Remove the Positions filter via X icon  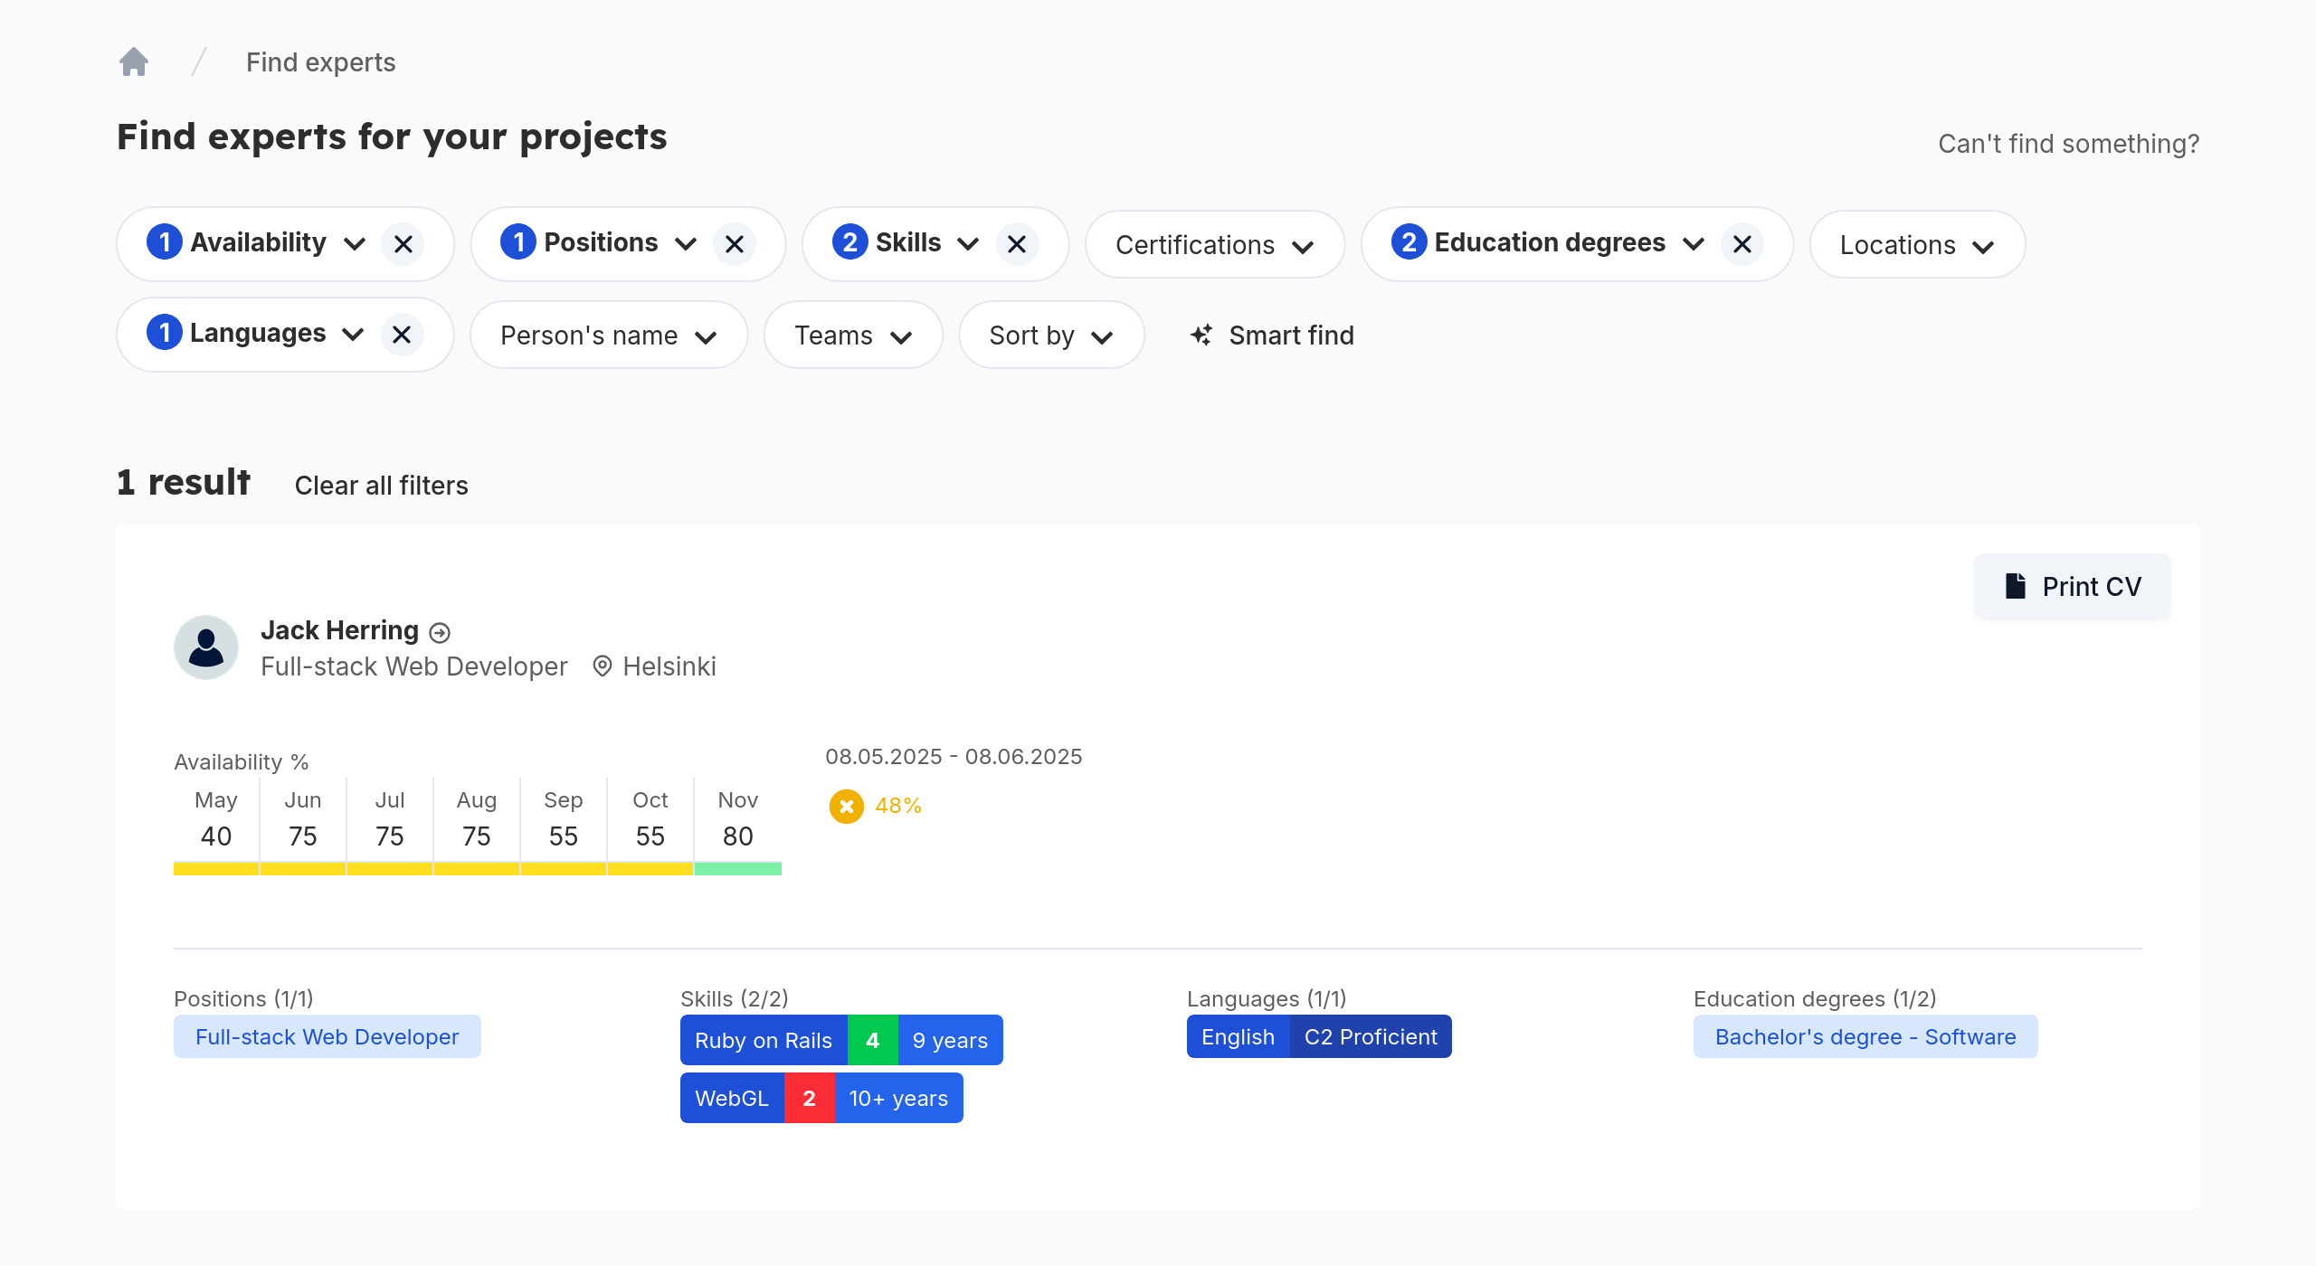tap(735, 244)
